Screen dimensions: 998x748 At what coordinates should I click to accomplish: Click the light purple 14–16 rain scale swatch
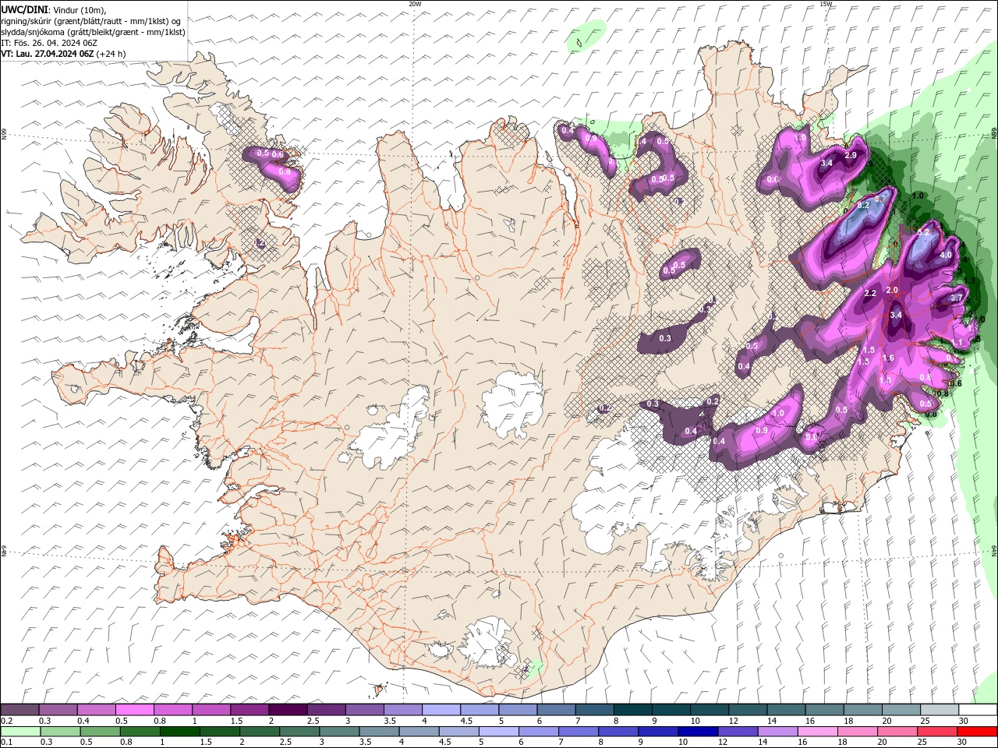pyautogui.click(x=778, y=732)
